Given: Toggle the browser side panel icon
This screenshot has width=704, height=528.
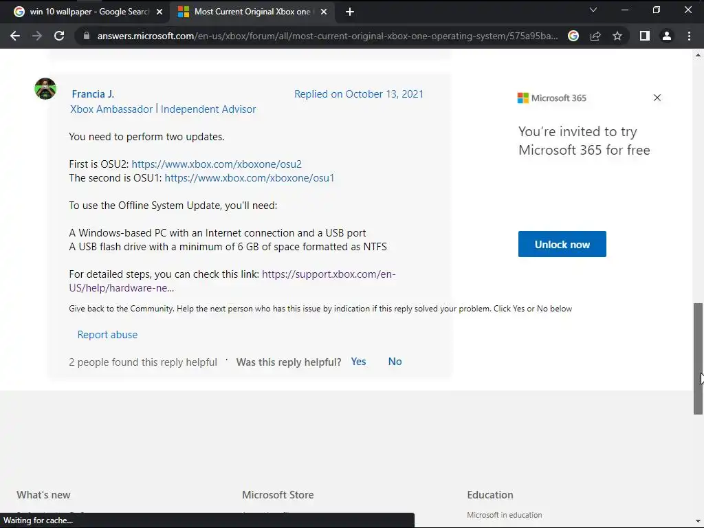Looking at the screenshot, I should click(645, 36).
